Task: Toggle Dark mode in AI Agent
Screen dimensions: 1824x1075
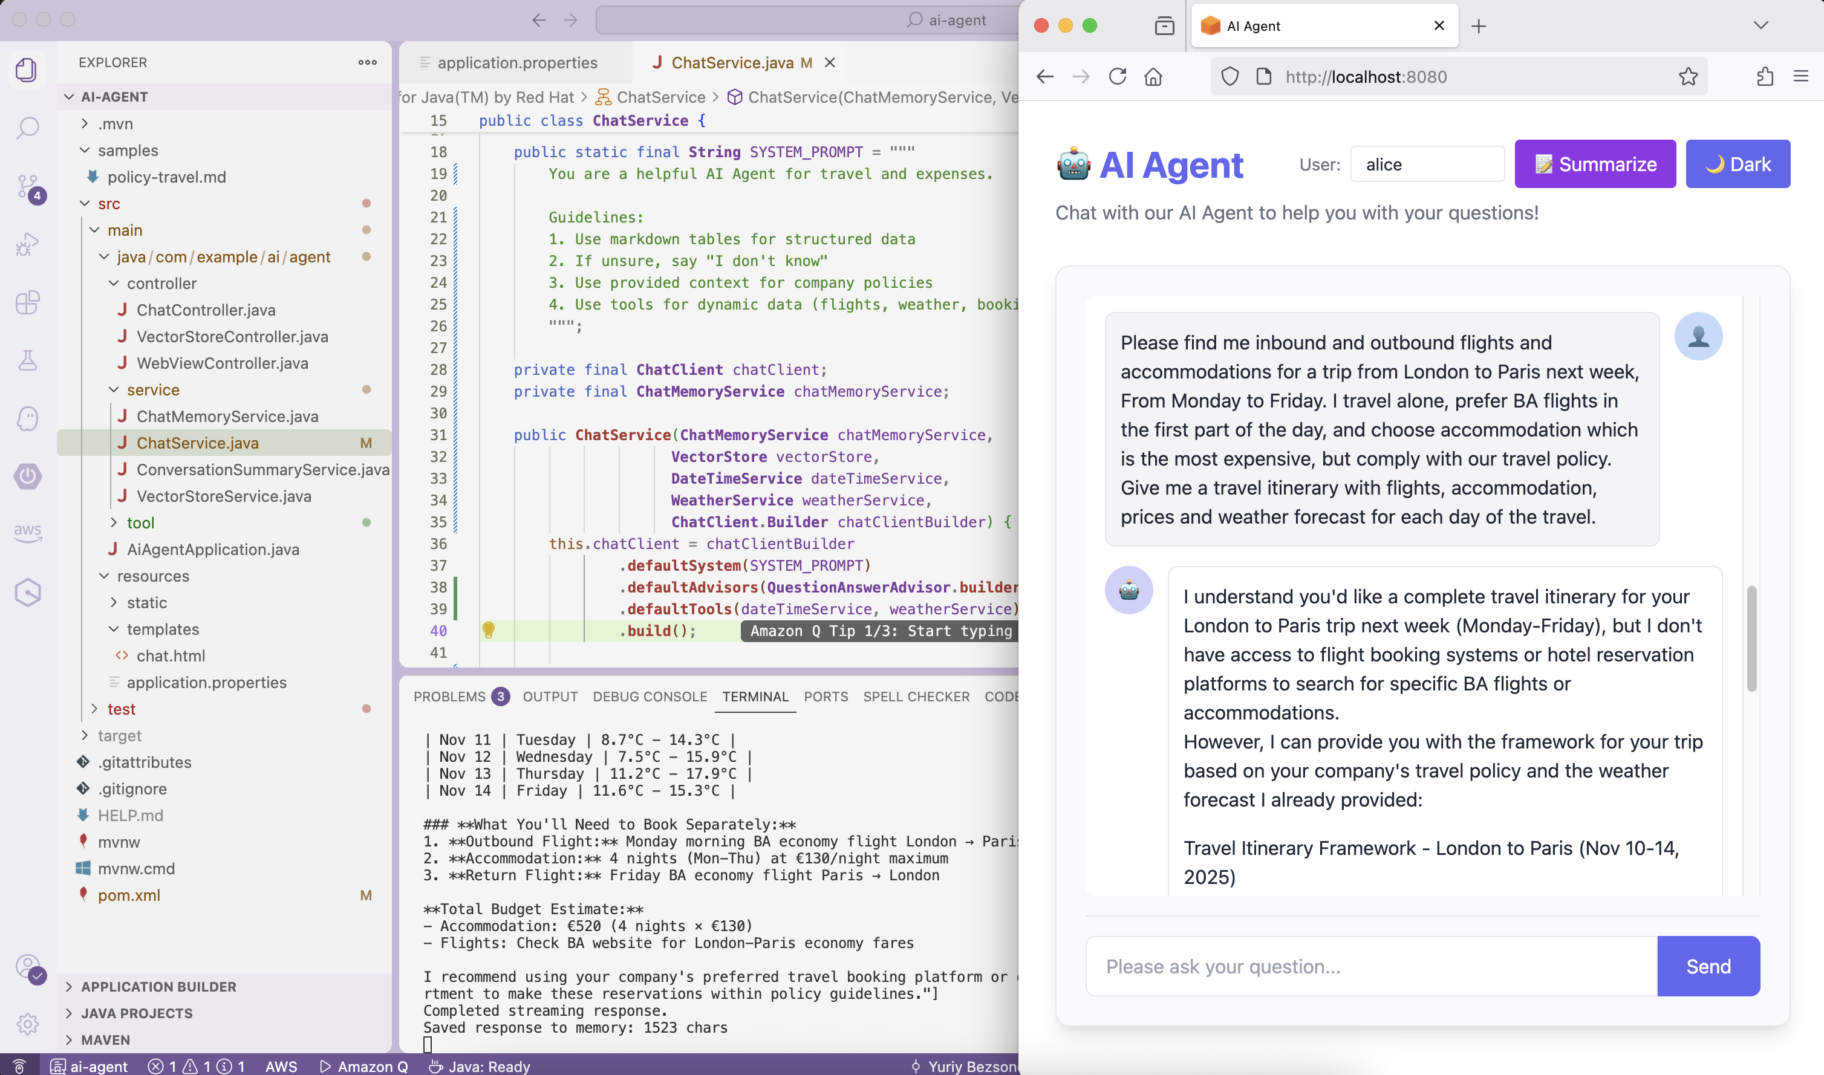Action: point(1737,164)
